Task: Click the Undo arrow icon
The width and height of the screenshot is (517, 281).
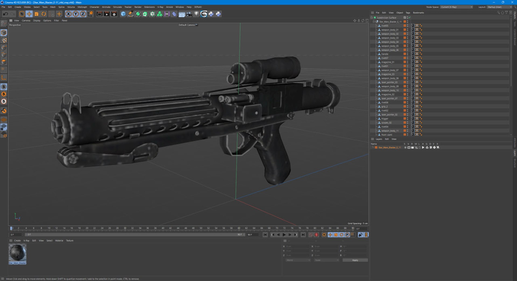Action: click(x=5, y=14)
